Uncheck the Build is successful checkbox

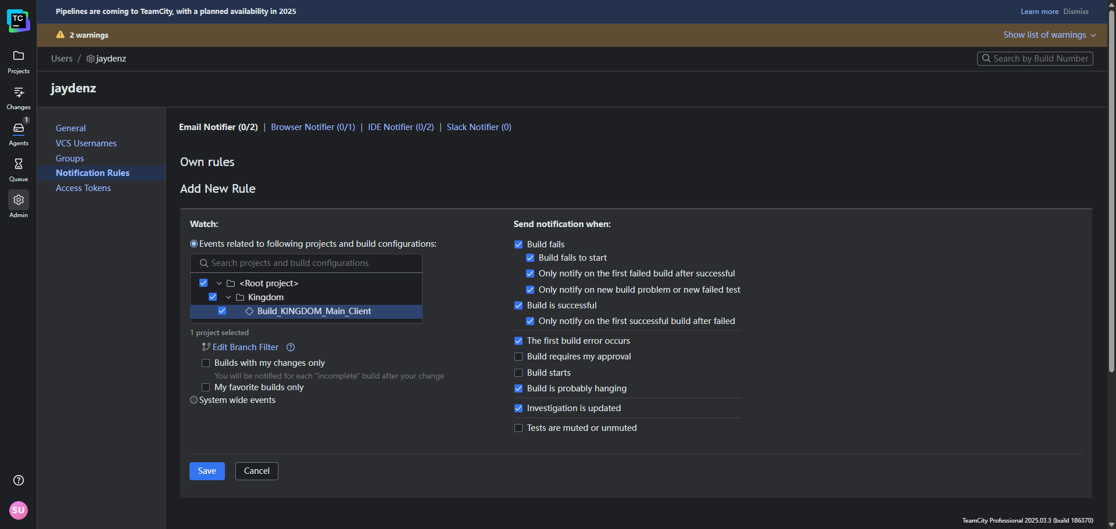point(518,305)
